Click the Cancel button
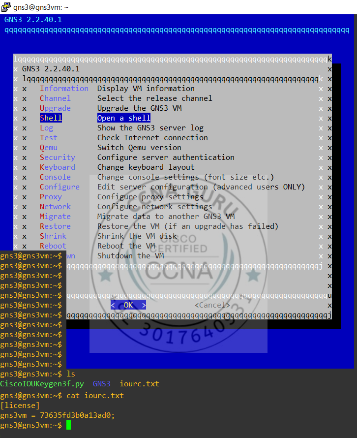The image size is (357, 438). click(x=212, y=305)
